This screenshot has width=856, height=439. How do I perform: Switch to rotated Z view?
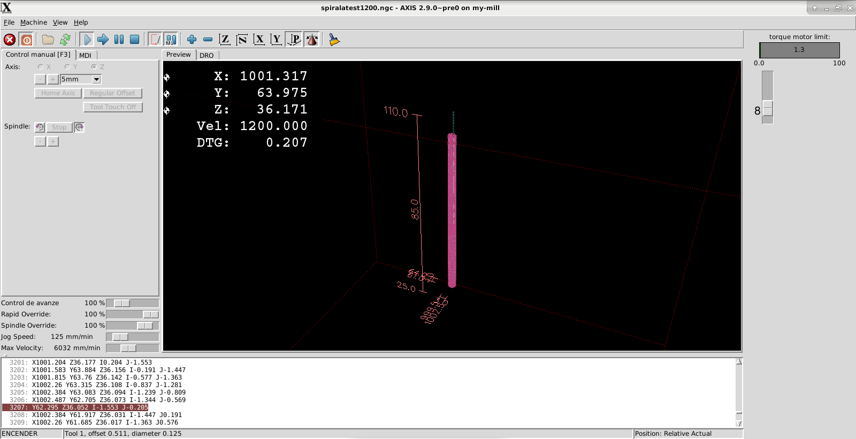[242, 40]
